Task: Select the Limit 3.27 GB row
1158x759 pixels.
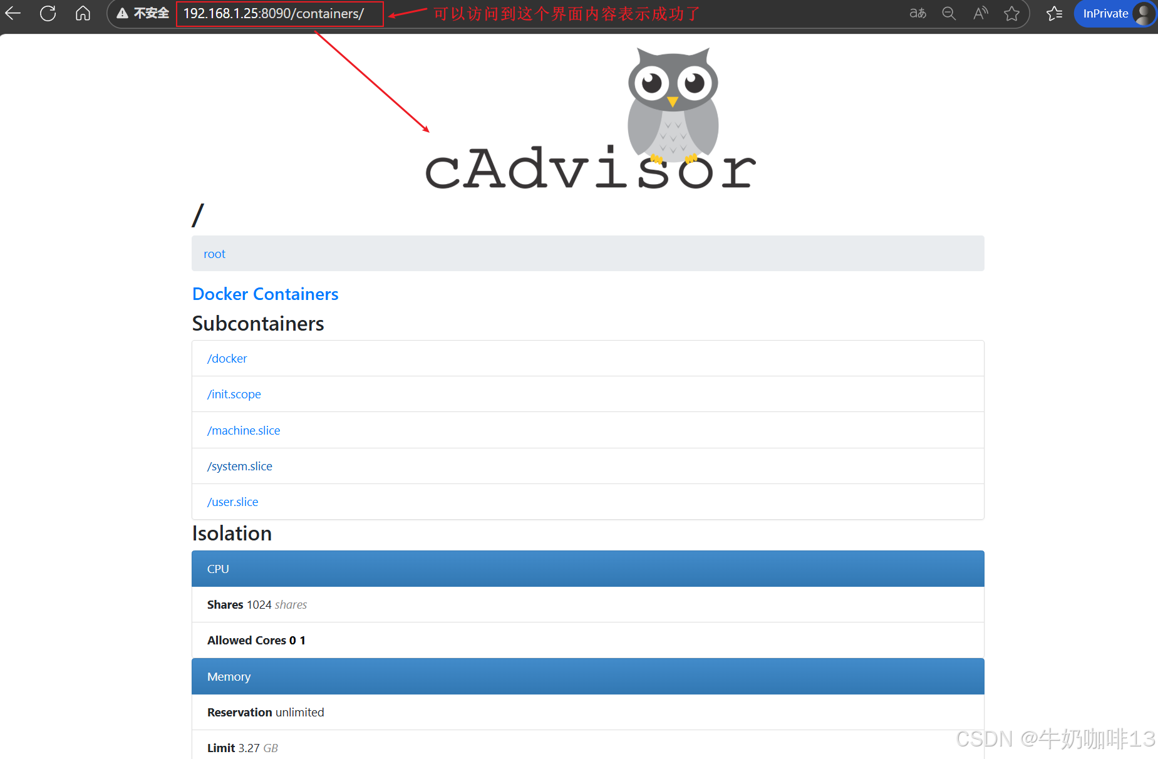Action: click(x=588, y=745)
